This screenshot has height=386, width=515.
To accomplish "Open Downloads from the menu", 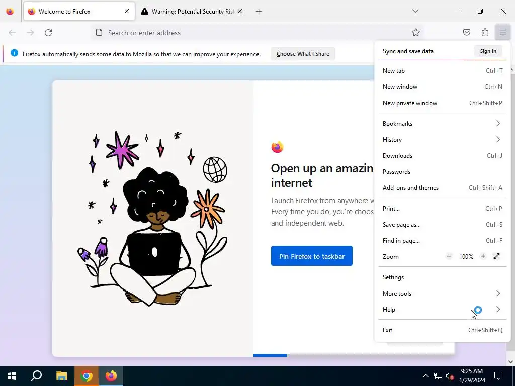I will tap(443, 156).
